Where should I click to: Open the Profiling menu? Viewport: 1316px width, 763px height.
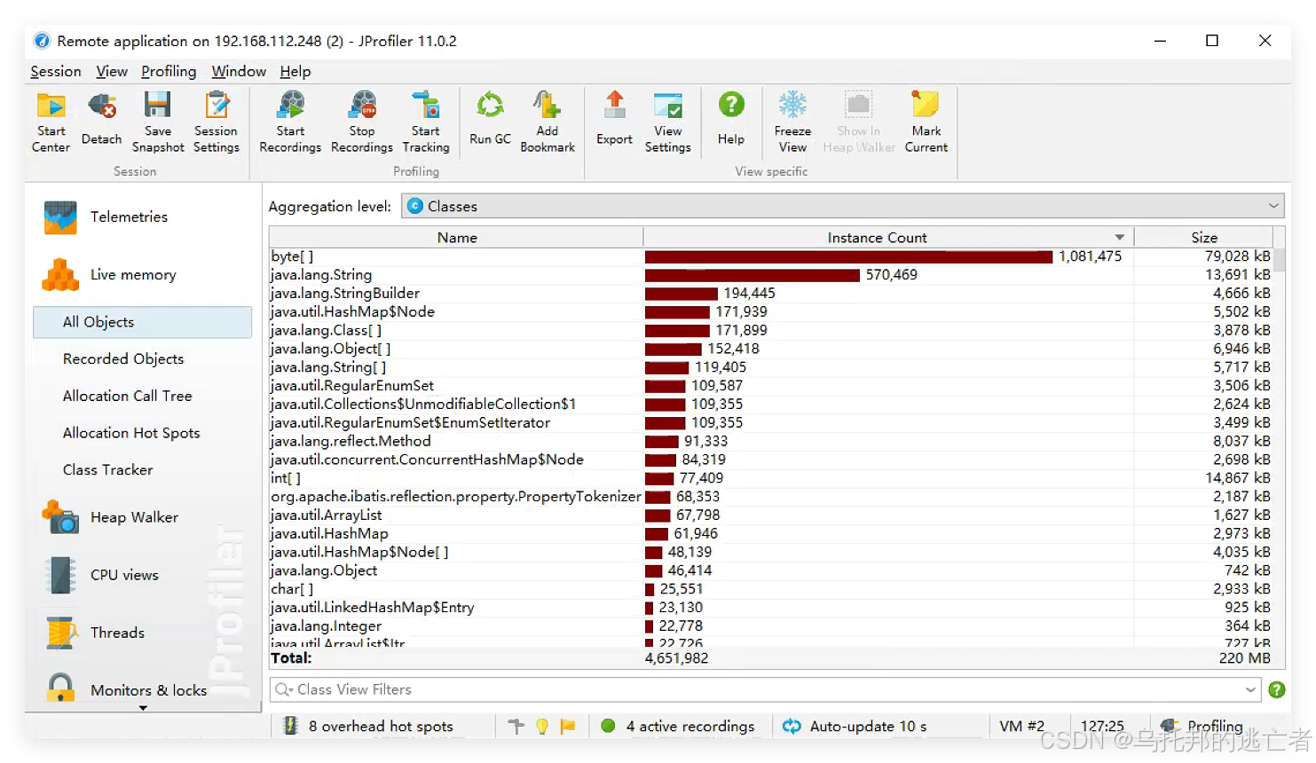[169, 72]
